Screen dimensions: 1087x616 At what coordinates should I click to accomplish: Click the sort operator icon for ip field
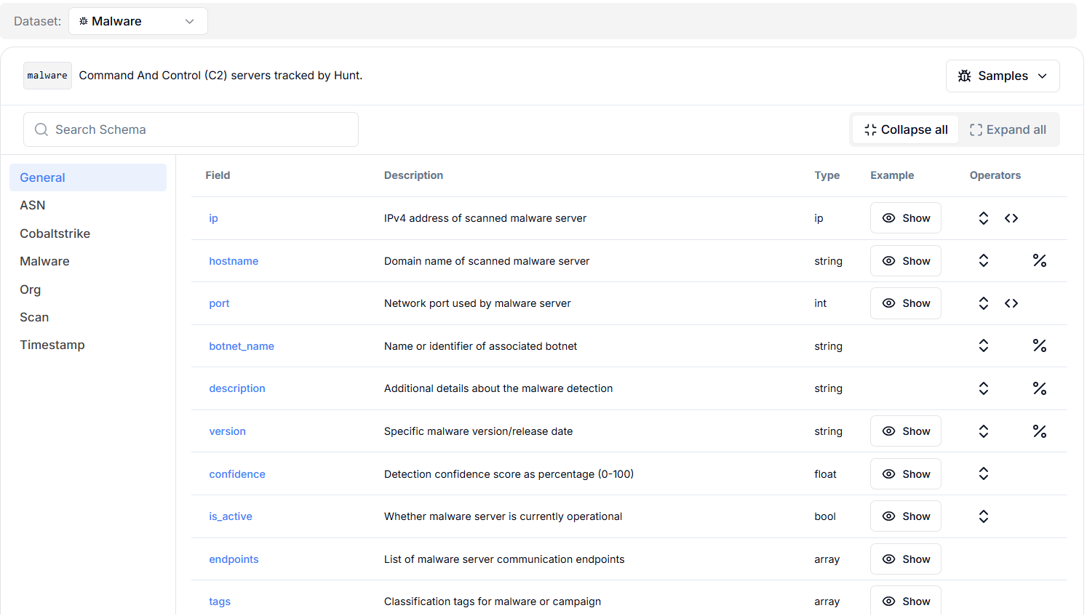984,217
